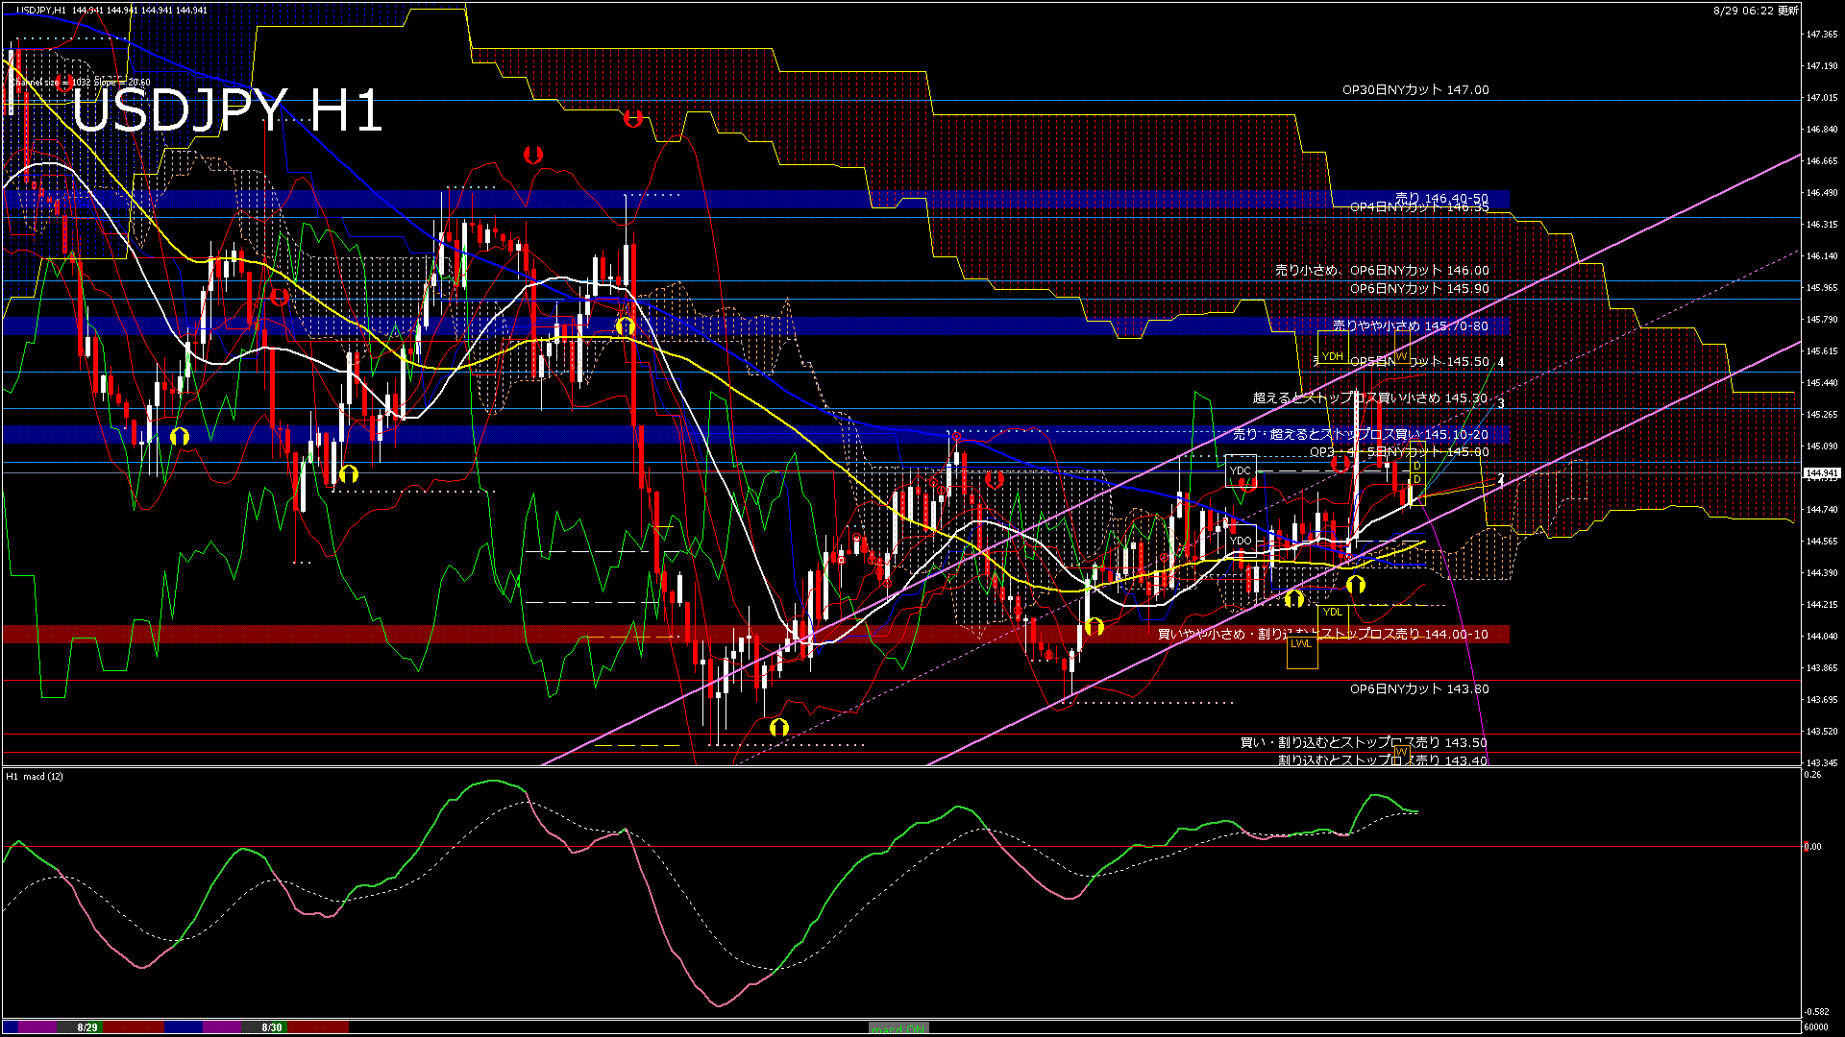
Task: Click the '買いやや小さめ 144.00-10' zone label
Action: (1322, 635)
